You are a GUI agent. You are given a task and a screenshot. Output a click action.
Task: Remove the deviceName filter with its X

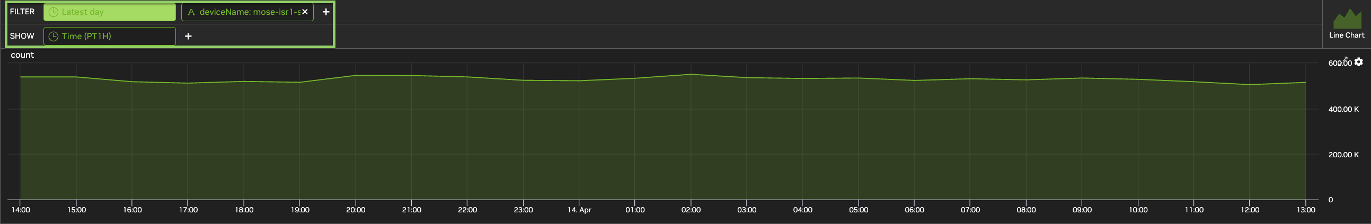(x=305, y=12)
